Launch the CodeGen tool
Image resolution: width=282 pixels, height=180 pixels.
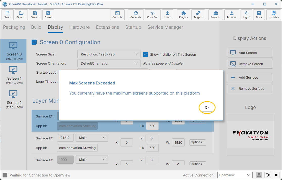153,15
